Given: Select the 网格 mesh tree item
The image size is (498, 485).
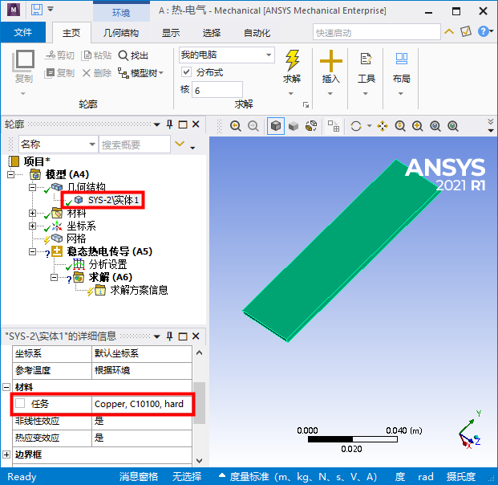Looking at the screenshot, I should (76, 238).
